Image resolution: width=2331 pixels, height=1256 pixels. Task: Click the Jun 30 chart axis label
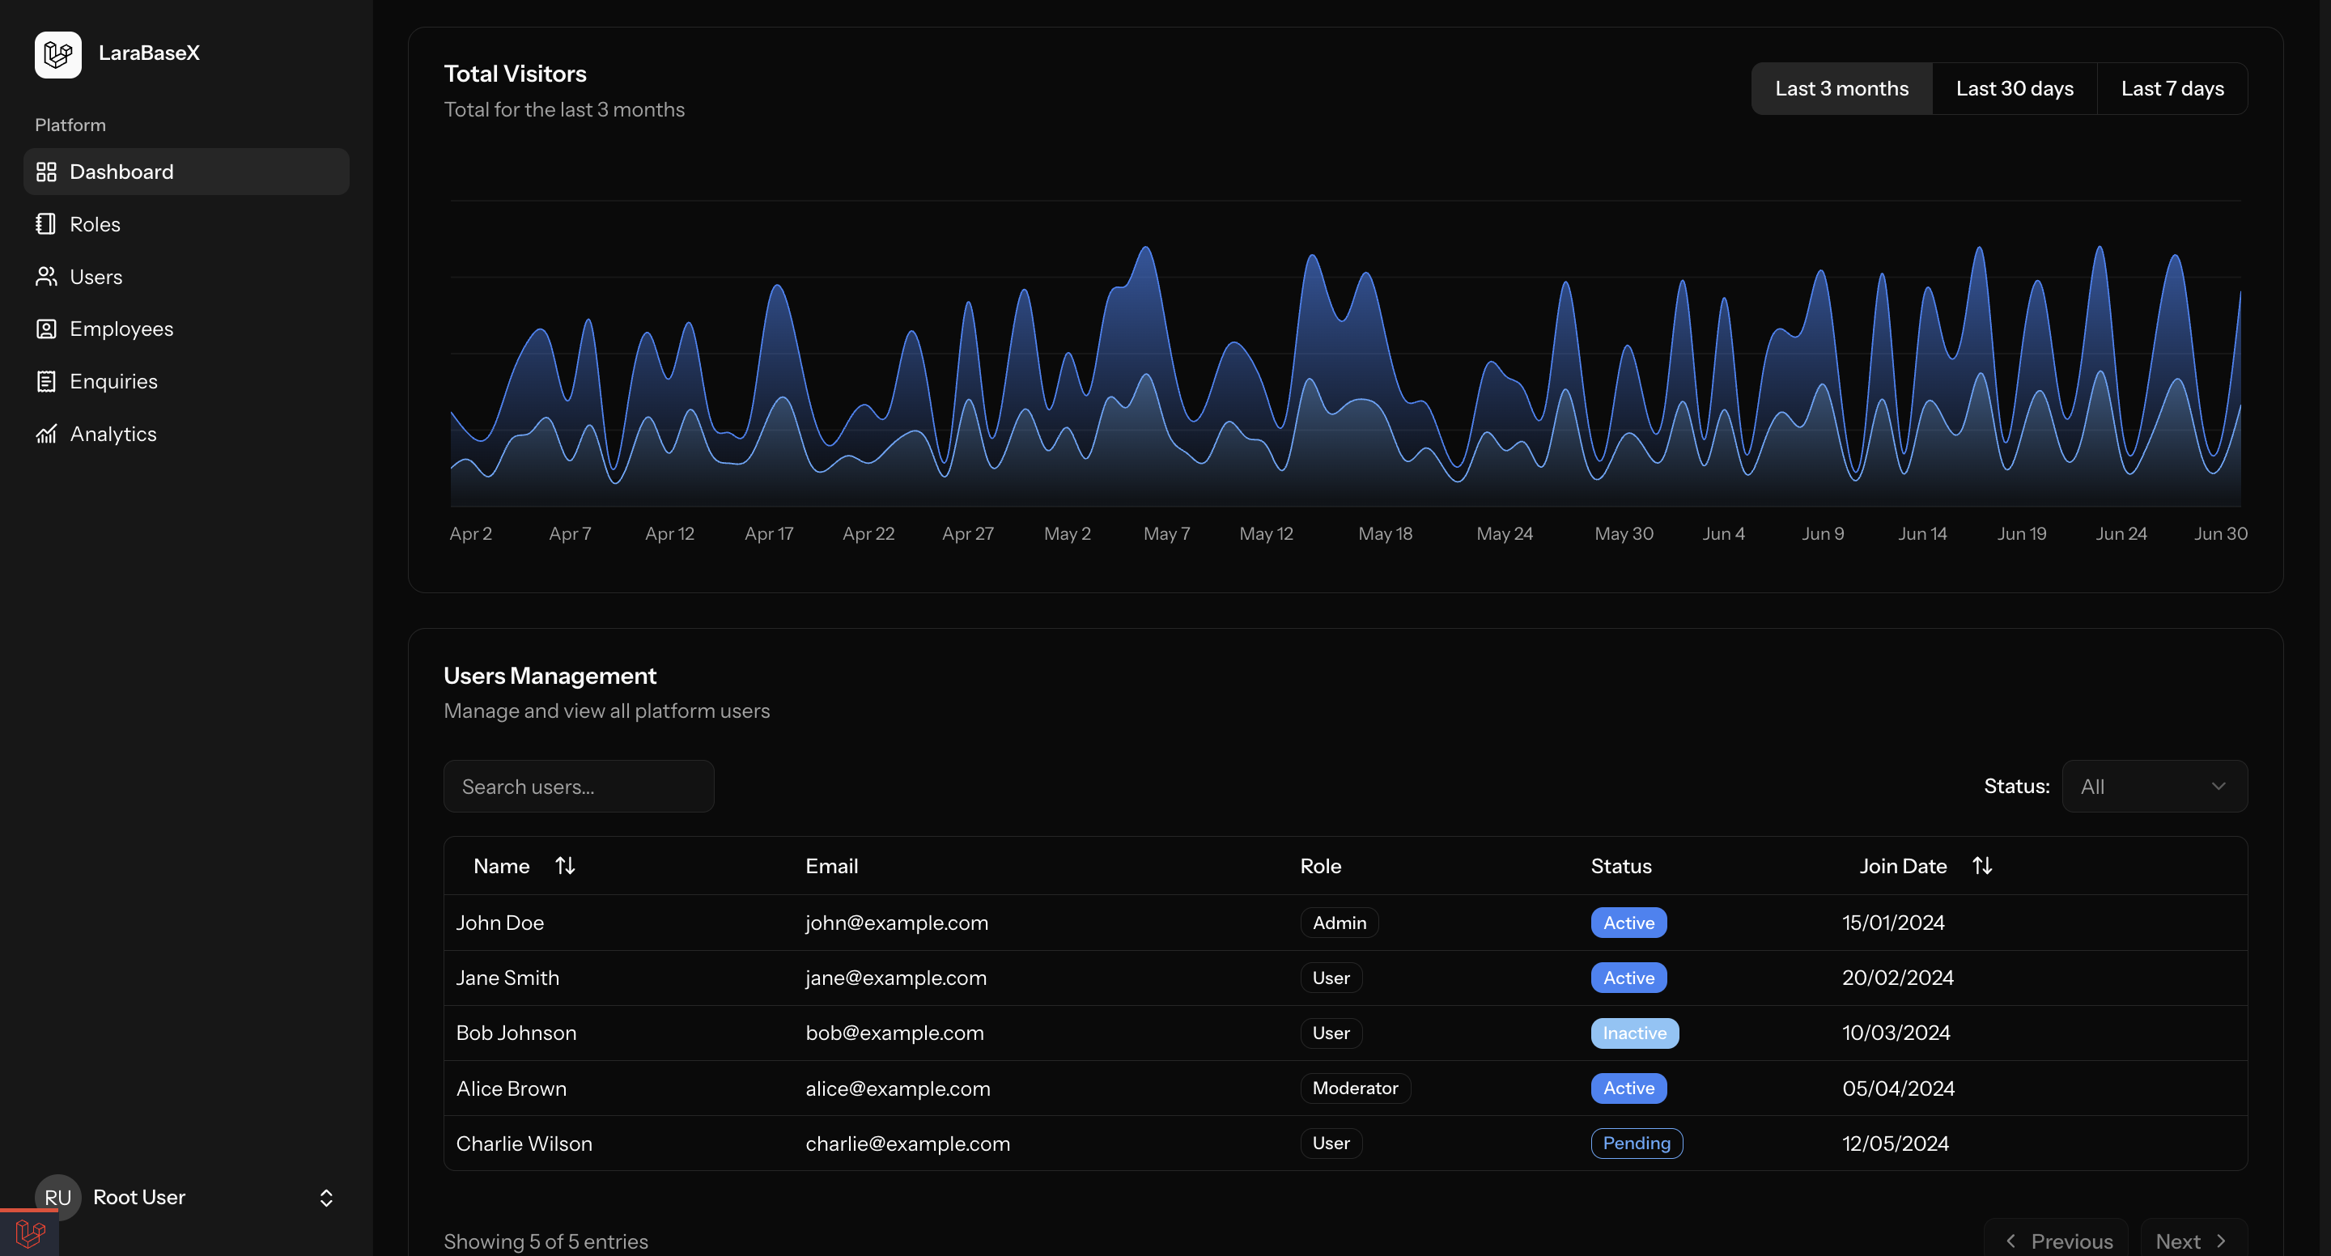click(2219, 534)
